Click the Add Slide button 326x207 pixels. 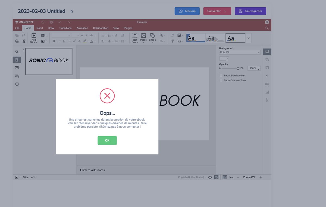(34, 38)
